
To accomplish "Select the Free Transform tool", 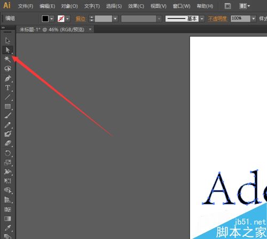I will 7,181.
